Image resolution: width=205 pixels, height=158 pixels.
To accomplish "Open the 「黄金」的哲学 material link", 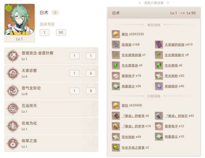I will pos(133,126).
